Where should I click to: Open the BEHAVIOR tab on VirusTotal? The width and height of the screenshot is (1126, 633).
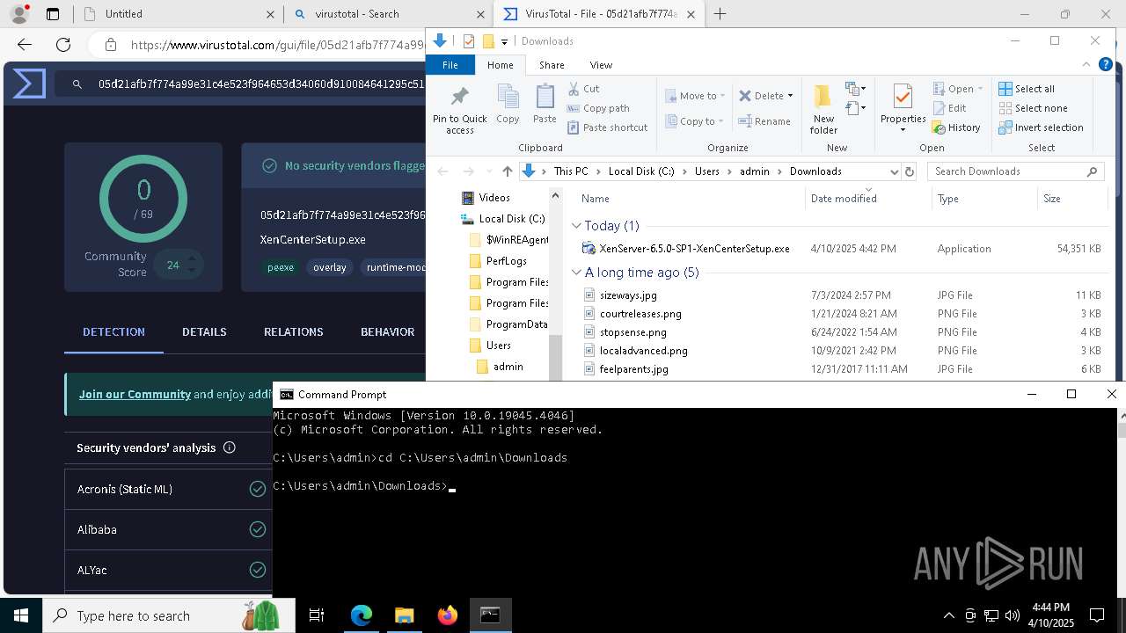coord(387,331)
